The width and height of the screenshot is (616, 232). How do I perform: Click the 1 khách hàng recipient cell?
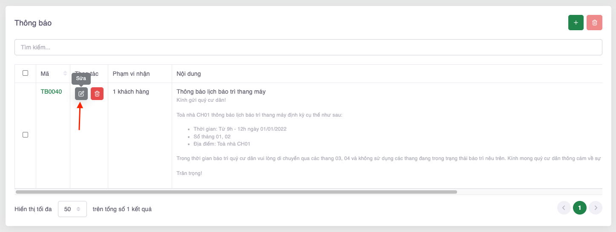point(131,92)
